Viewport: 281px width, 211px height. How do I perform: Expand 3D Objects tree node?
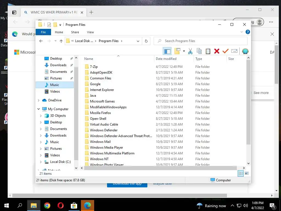tap(41, 116)
